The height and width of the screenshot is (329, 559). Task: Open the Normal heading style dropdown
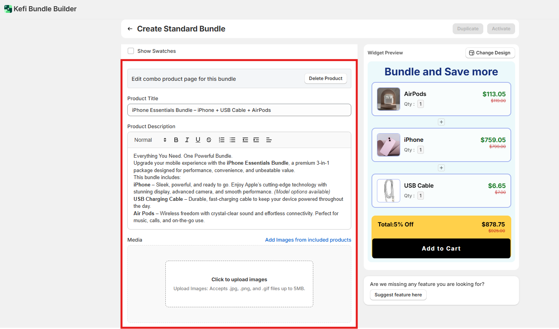point(150,140)
